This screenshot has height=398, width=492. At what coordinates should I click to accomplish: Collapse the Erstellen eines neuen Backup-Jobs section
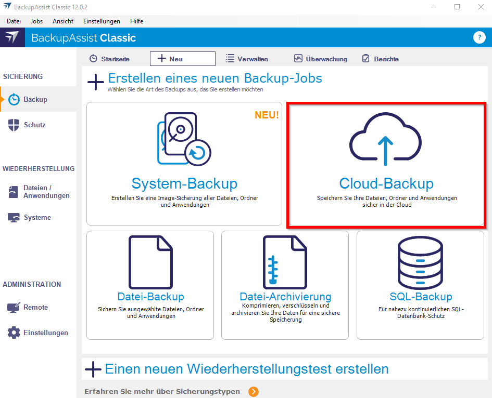pyautogui.click(x=96, y=82)
